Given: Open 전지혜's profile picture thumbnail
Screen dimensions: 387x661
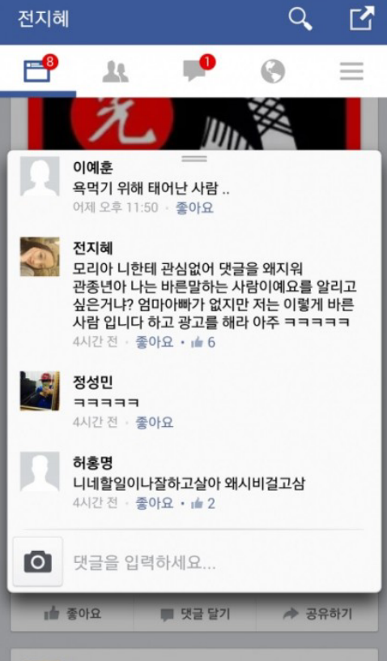Looking at the screenshot, I should 40,257.
